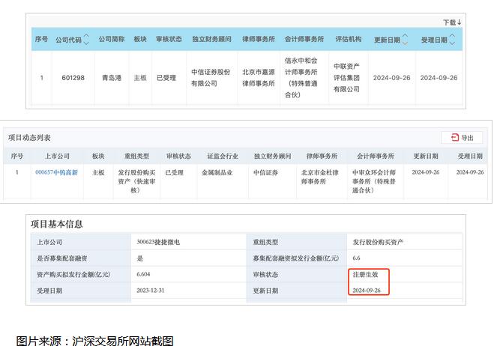Viewport: 494px width, 346px height.
Task: Click the highlighted 注册生效 status value
Action: tap(366, 275)
